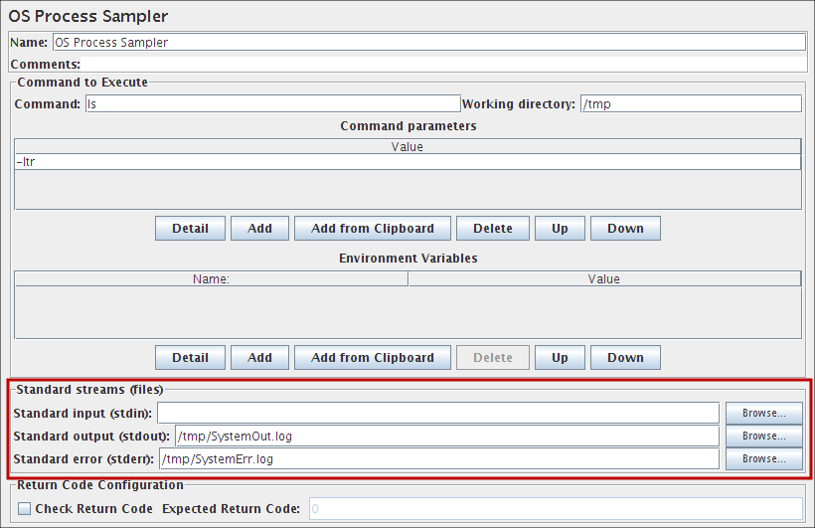Add a new command parameter
This screenshot has width=815, height=528.
point(259,229)
